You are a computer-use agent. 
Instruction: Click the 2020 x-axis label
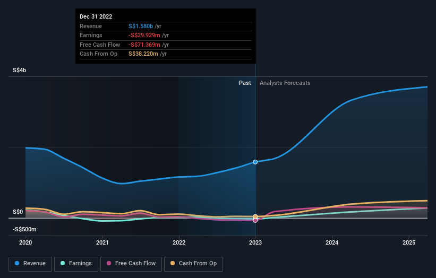pyautogui.click(x=25, y=242)
